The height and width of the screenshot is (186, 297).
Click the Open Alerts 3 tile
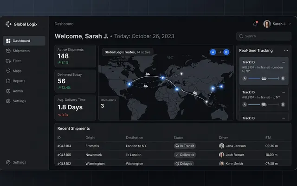[109, 108]
